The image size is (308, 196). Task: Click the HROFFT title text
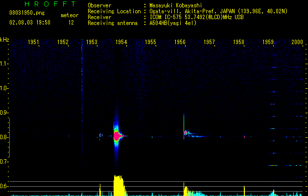[x=50, y=4]
